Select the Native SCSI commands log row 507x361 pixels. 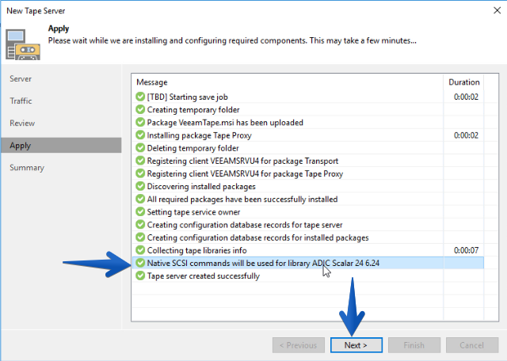(308, 263)
